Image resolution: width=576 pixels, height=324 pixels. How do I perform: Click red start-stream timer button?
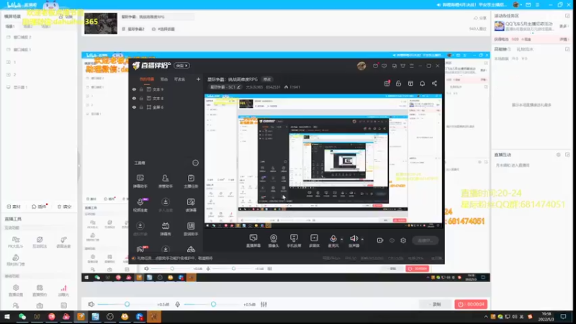471,305
